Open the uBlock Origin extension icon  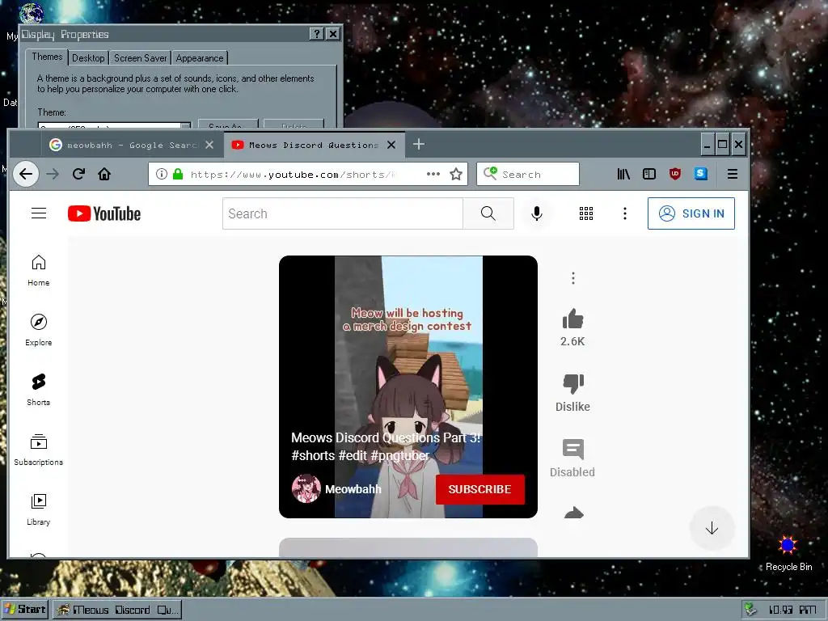[675, 174]
